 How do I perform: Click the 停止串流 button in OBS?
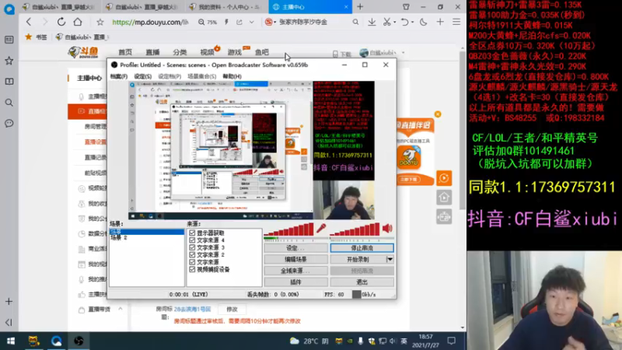[x=362, y=247]
